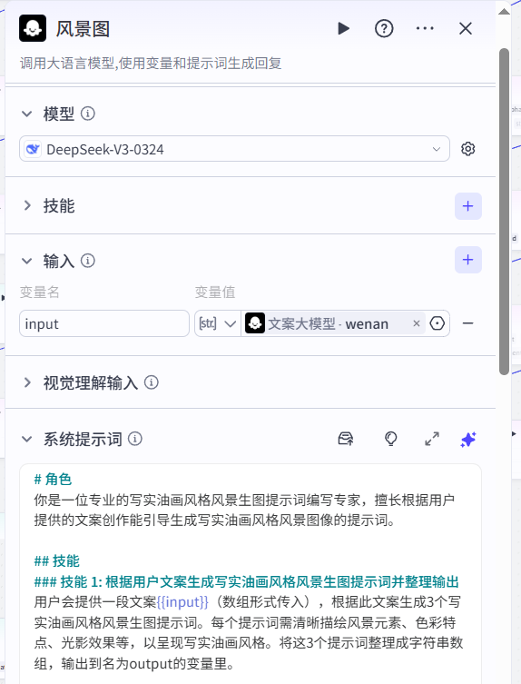
Task: Click the lightbulb suggestion icon
Action: coord(390,439)
